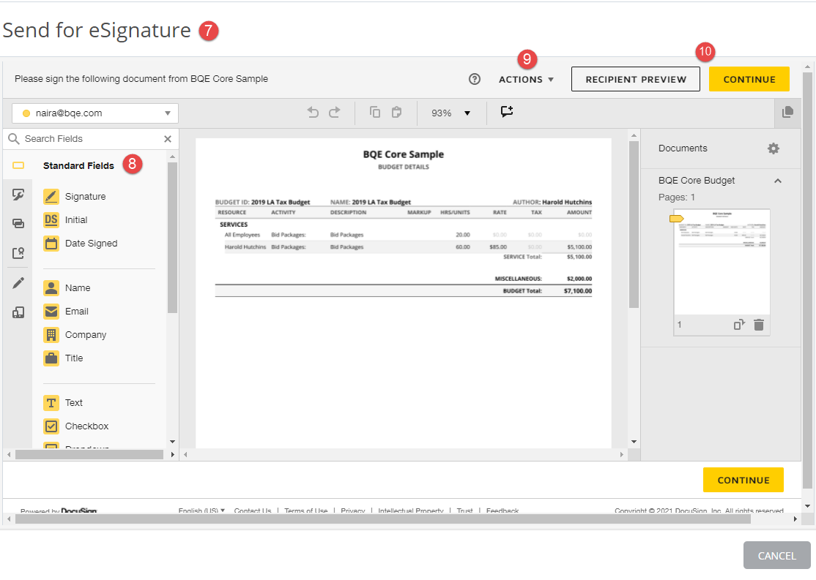
Task: Click the BUDGET Total $7,100.00 amount
Action: (x=578, y=291)
